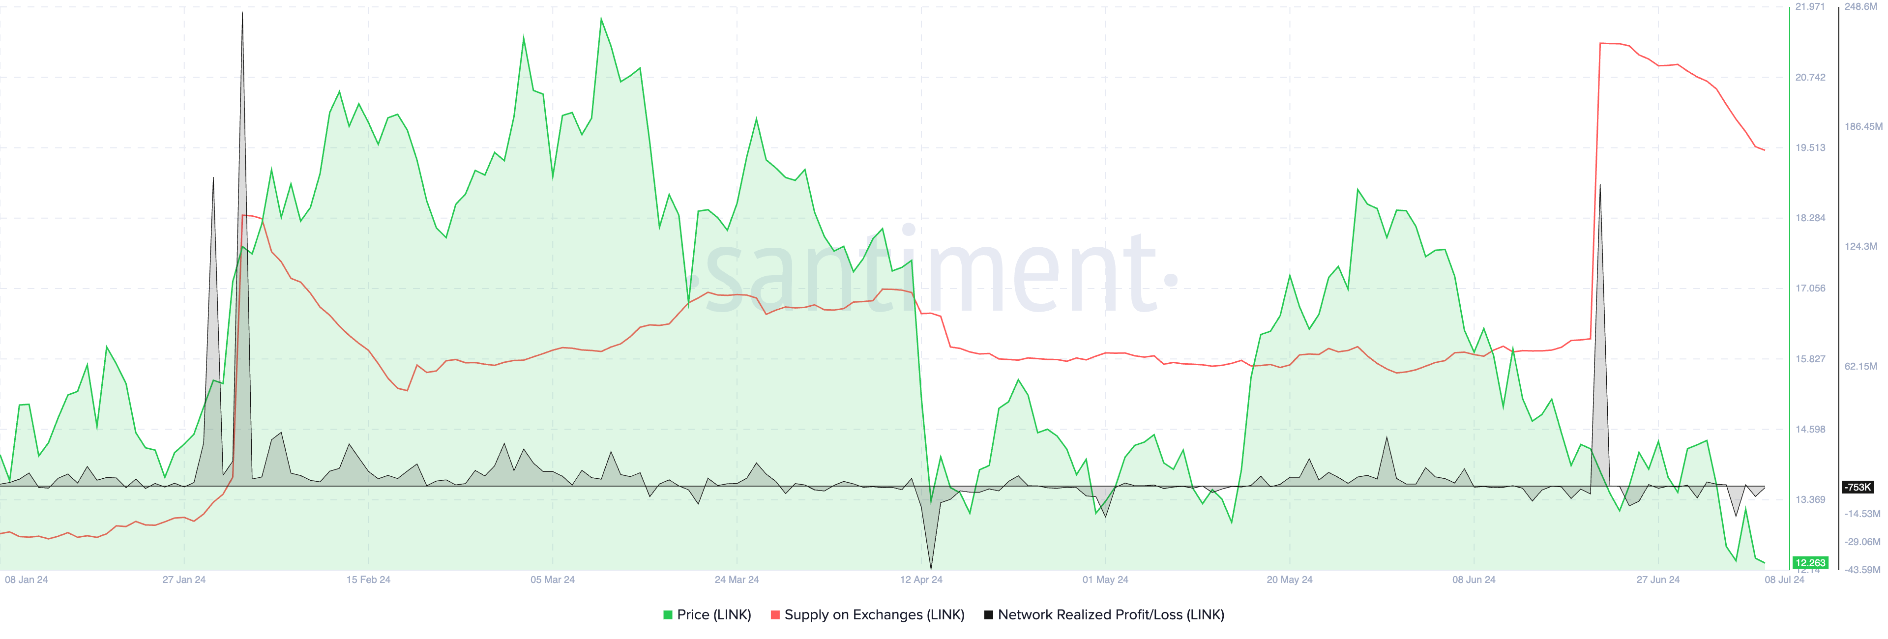Select the 05 Mar 24 date label
This screenshot has width=1888, height=639.
pyautogui.click(x=553, y=580)
